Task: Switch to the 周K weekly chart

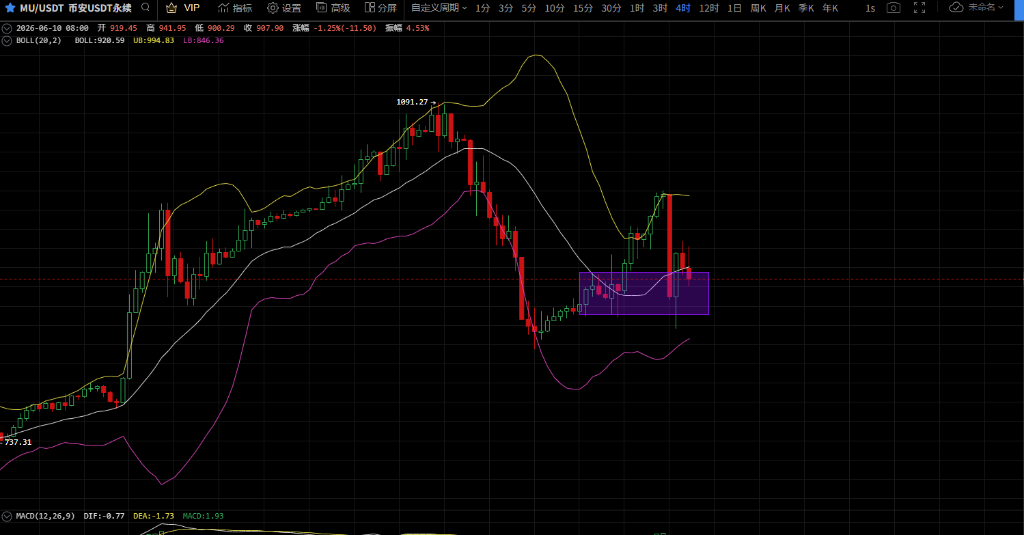Action: coord(758,8)
